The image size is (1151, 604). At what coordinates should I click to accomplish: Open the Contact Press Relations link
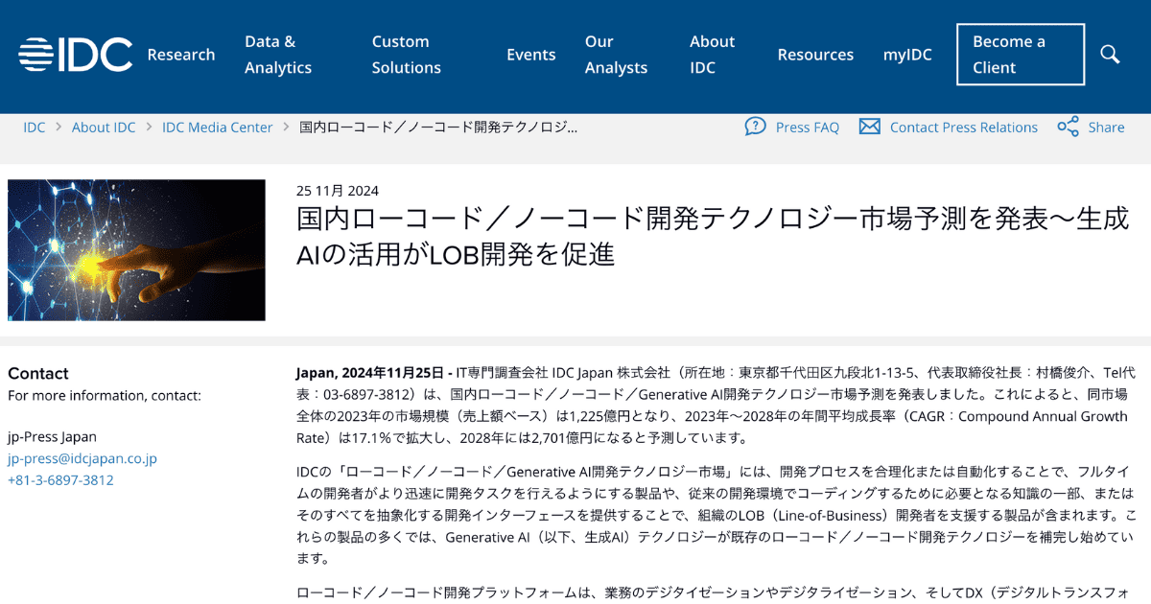[x=963, y=127]
